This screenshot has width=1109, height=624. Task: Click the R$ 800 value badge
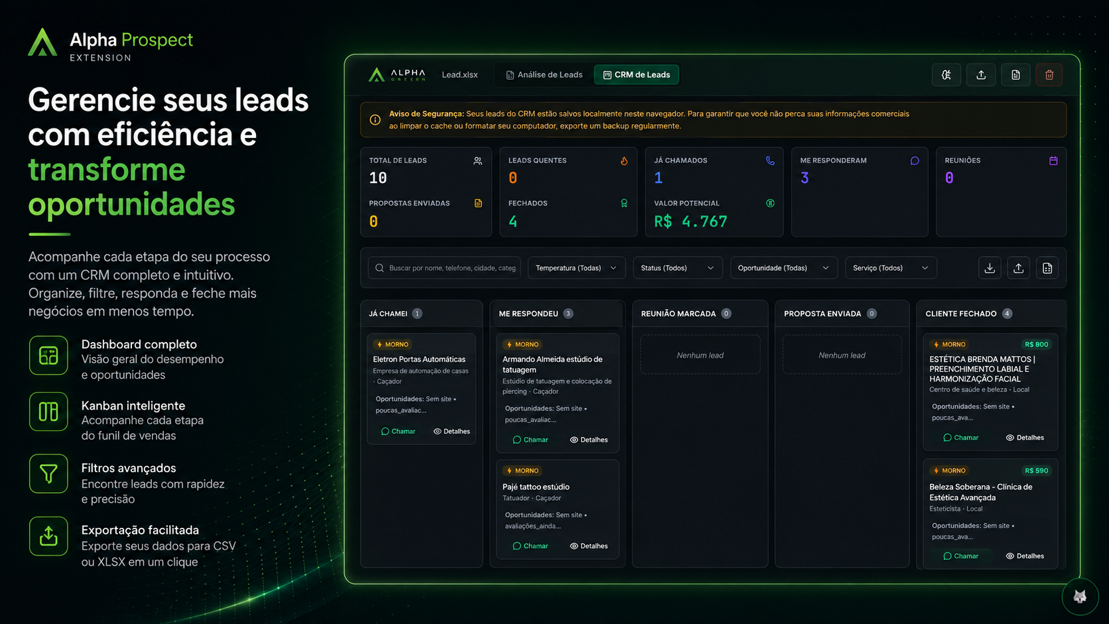[x=1036, y=344]
